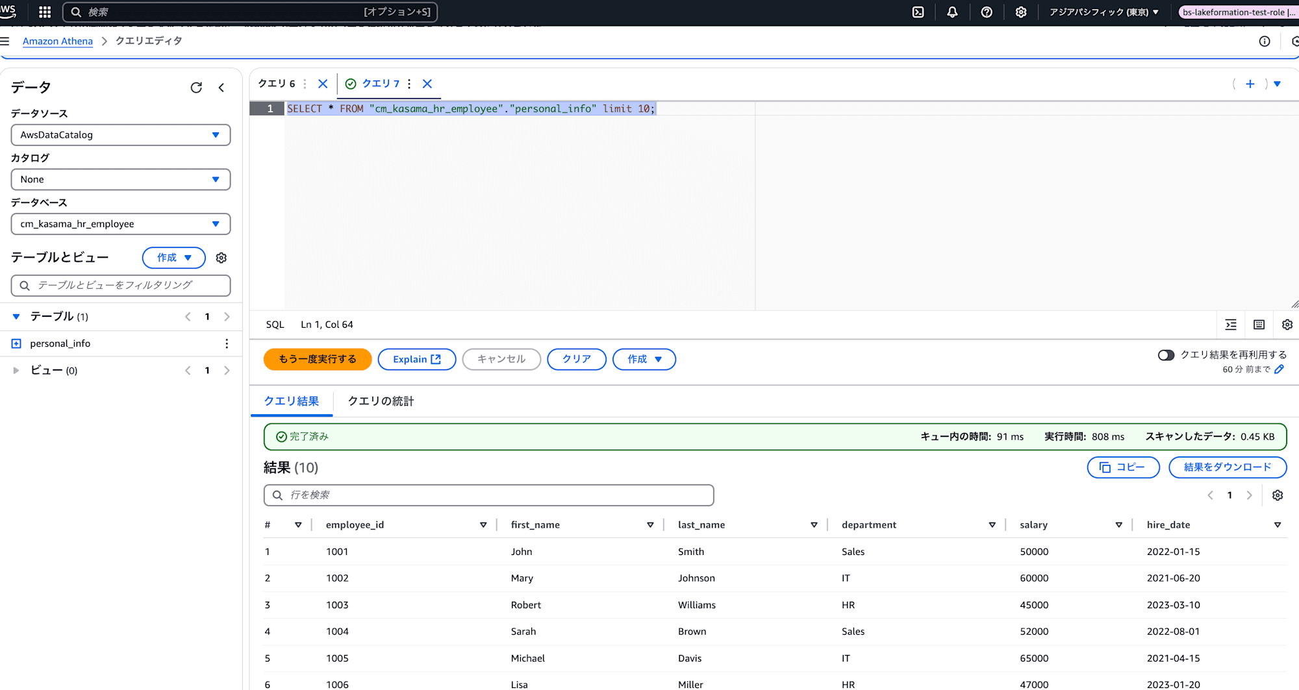Viewport: 1299px width, 690px height.
Task: Go to next results page
Action: pos(1249,495)
